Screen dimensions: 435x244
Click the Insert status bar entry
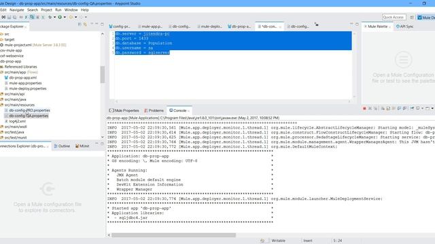coord(308,241)
